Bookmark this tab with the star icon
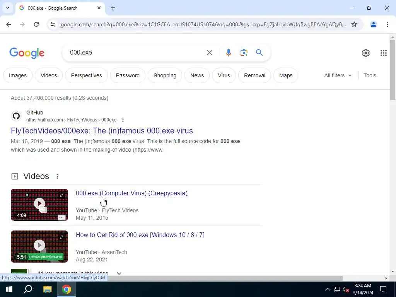The height and width of the screenshot is (297, 396). point(354,24)
